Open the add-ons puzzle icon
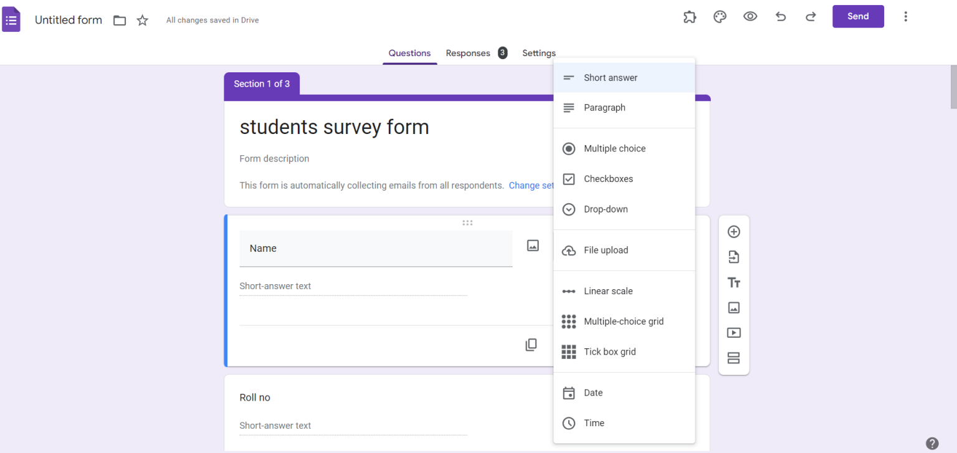 click(690, 17)
